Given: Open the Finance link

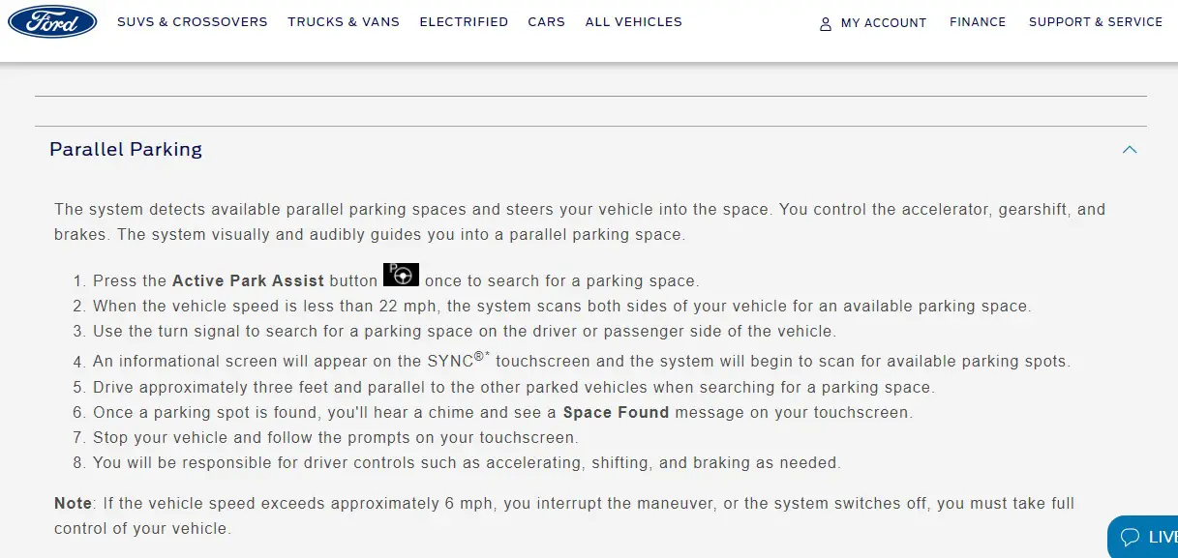Looking at the screenshot, I should pyautogui.click(x=978, y=21).
